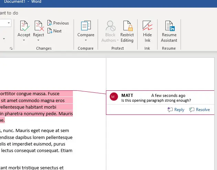Screen dimensions: 217x170
Task: Open the combo box dropdown at ribbon left
Action: 9,23
